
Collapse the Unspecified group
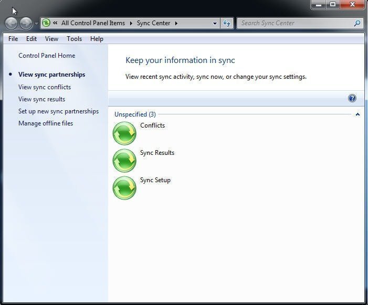click(x=358, y=114)
